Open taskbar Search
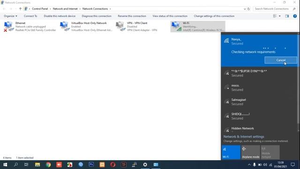Image resolution: width=300 pixels, height=169 pixels. tap(16, 165)
